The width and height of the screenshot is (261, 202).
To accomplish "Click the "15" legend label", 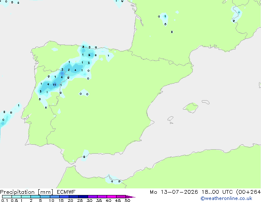I will point(61,200).
